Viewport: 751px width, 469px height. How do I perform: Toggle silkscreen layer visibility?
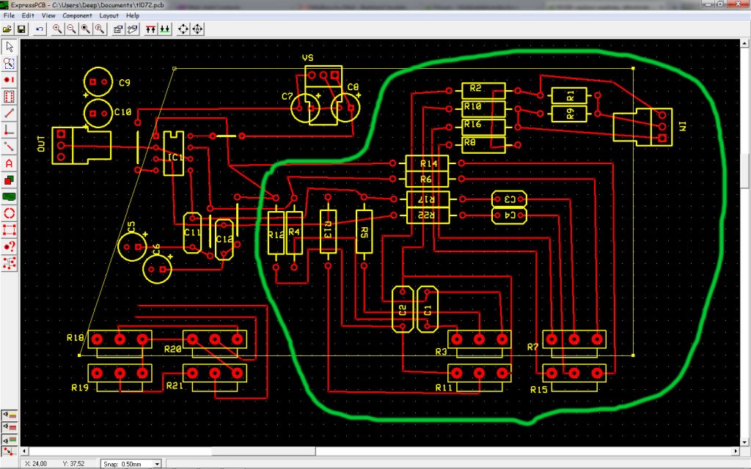[x=9, y=415]
